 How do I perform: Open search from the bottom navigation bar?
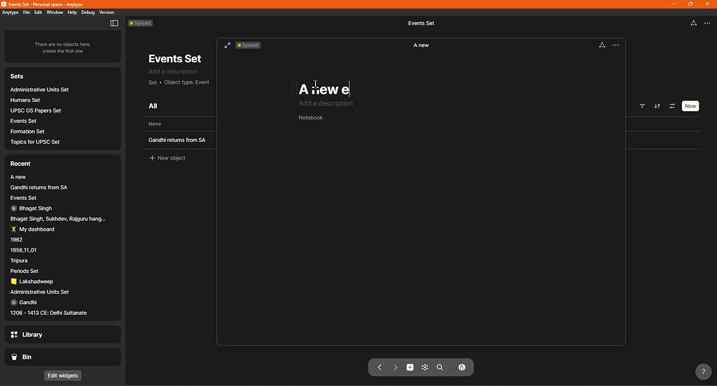click(x=440, y=367)
